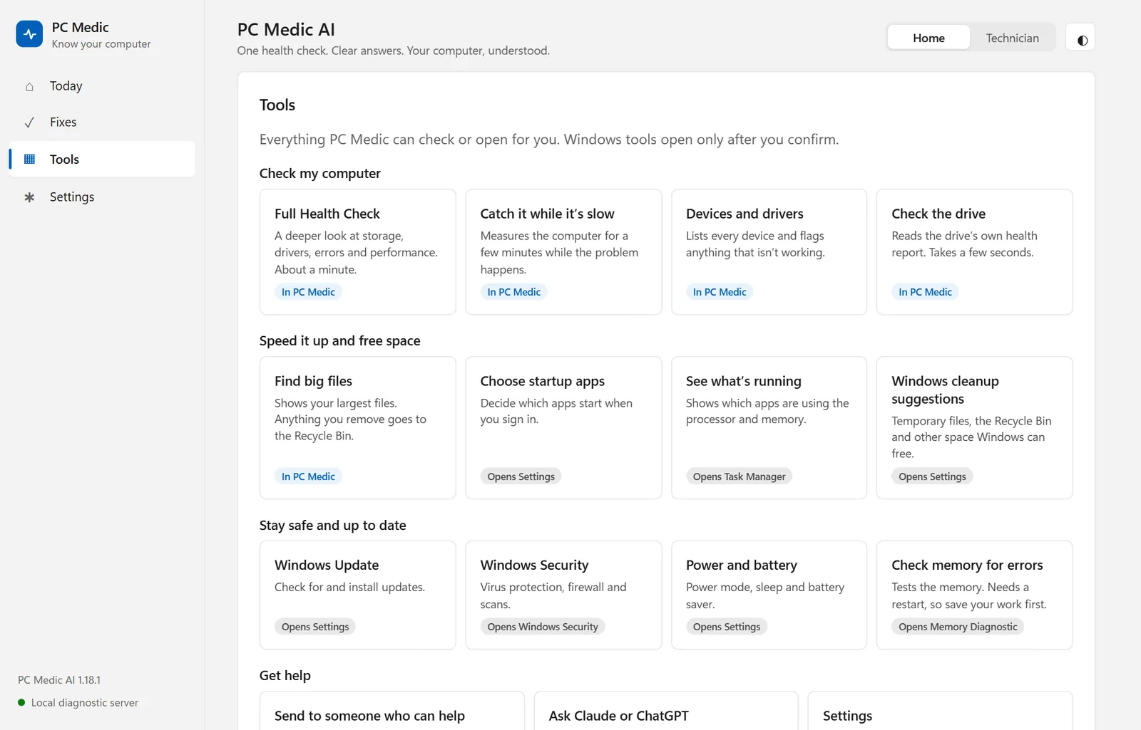Open the Today page

coord(102,86)
